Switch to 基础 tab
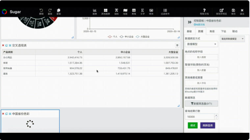The image size is (250, 140). [189, 31]
